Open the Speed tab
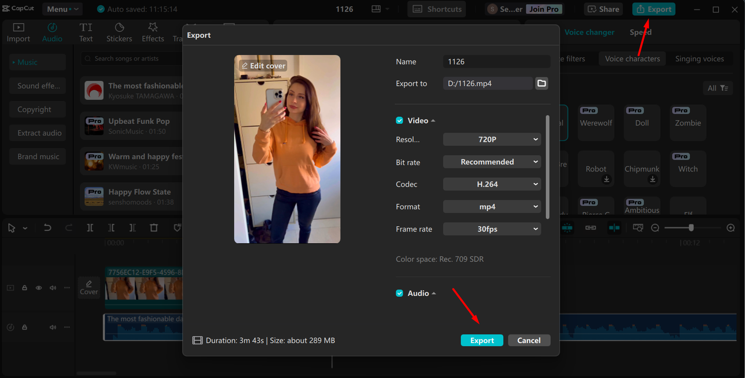The width and height of the screenshot is (745, 378). 640,32
